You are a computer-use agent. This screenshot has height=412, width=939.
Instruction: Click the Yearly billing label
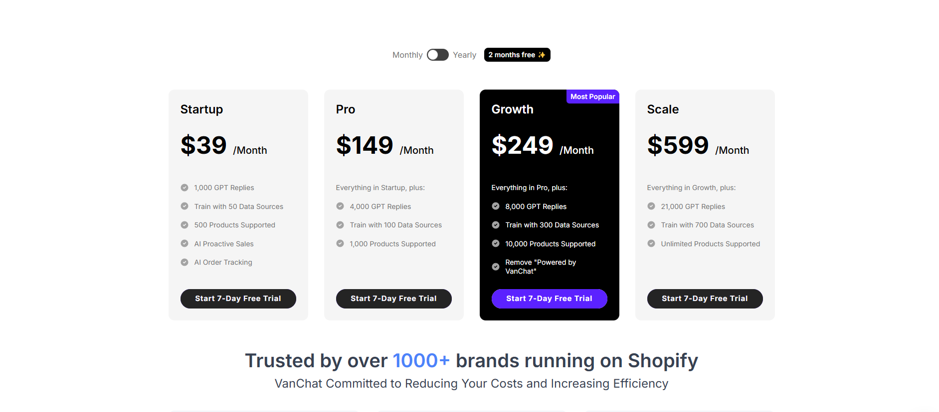[x=464, y=55]
